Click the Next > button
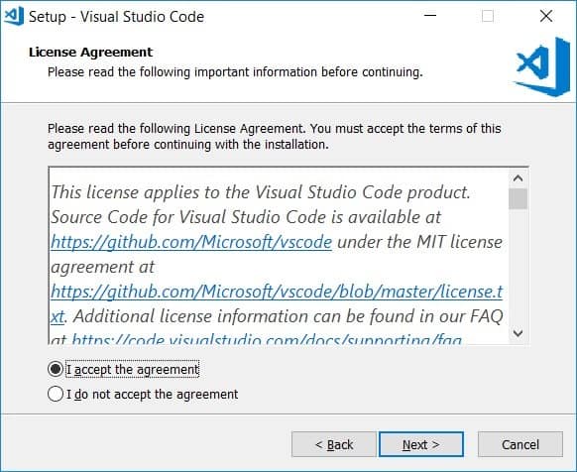Viewport: 577px width, 472px height. click(x=421, y=444)
